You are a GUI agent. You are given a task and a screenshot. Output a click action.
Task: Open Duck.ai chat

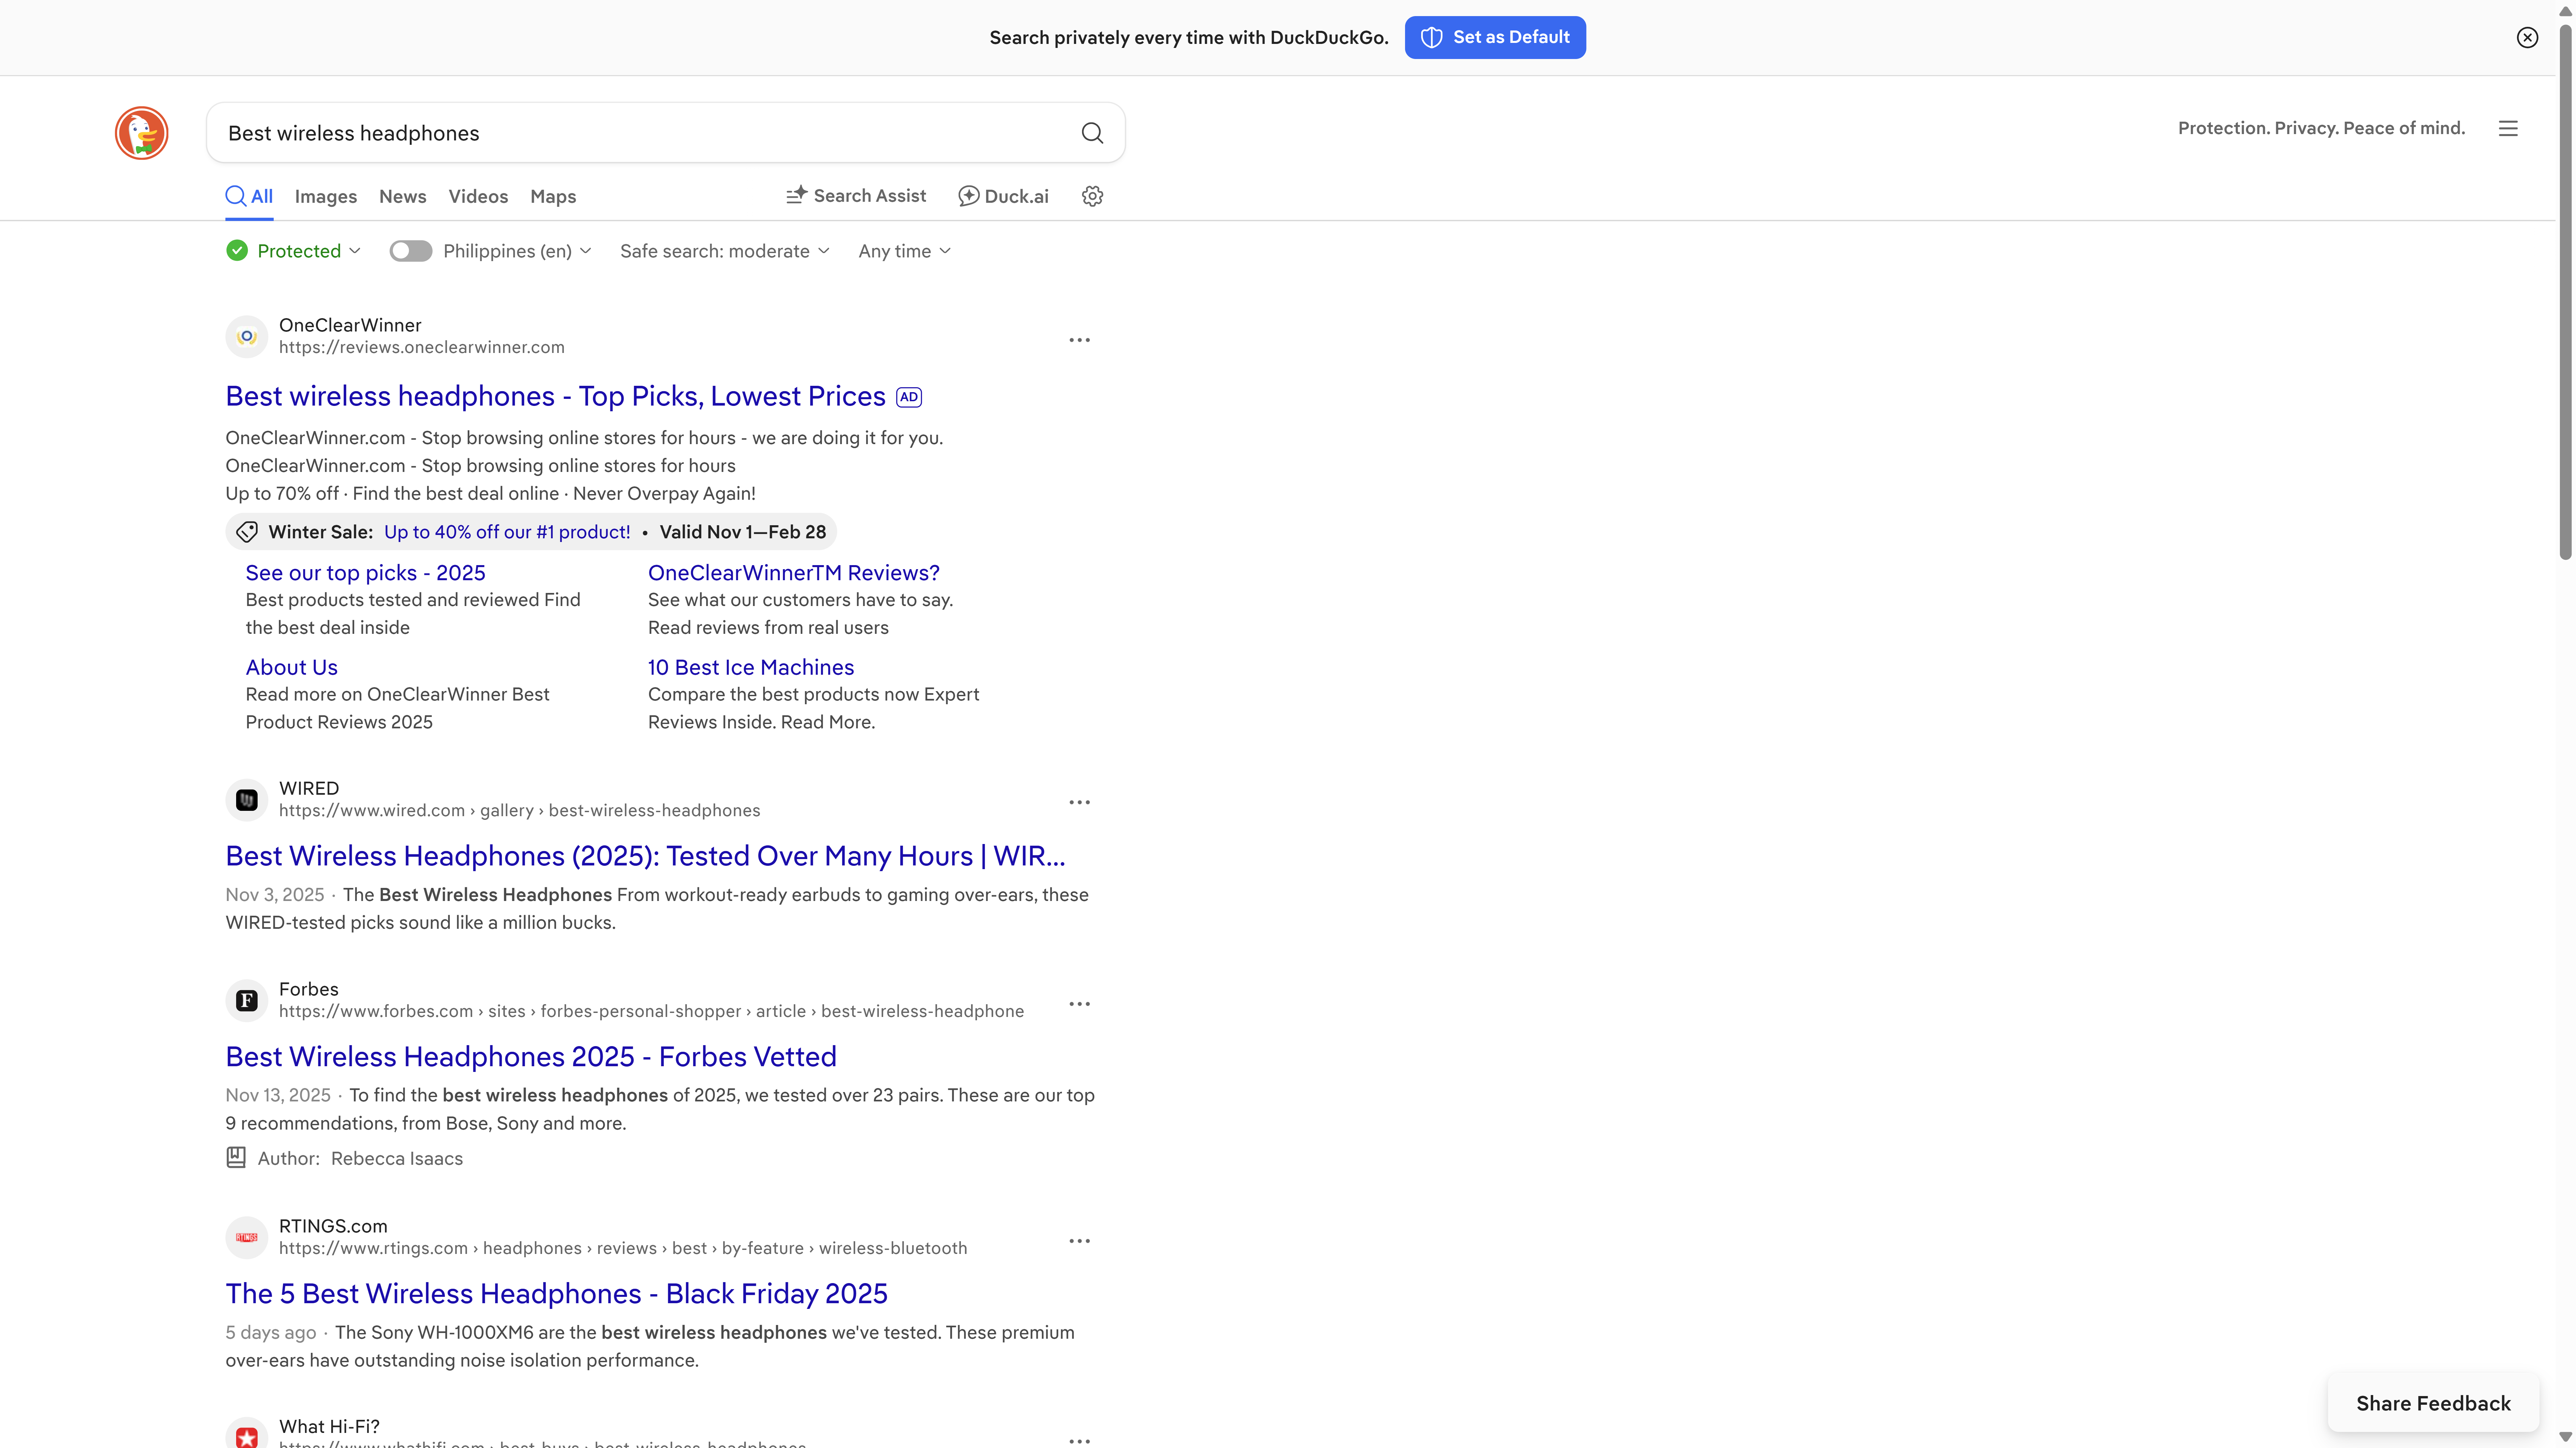[1003, 196]
